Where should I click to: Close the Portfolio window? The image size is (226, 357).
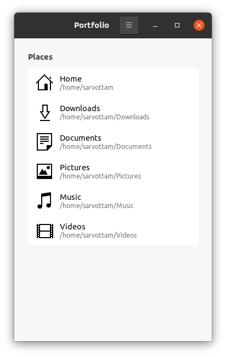click(199, 25)
